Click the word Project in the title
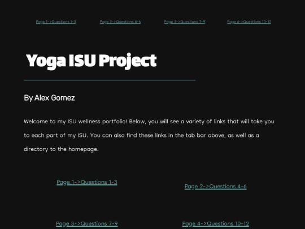This screenshot has height=229, width=305. tap(128, 61)
